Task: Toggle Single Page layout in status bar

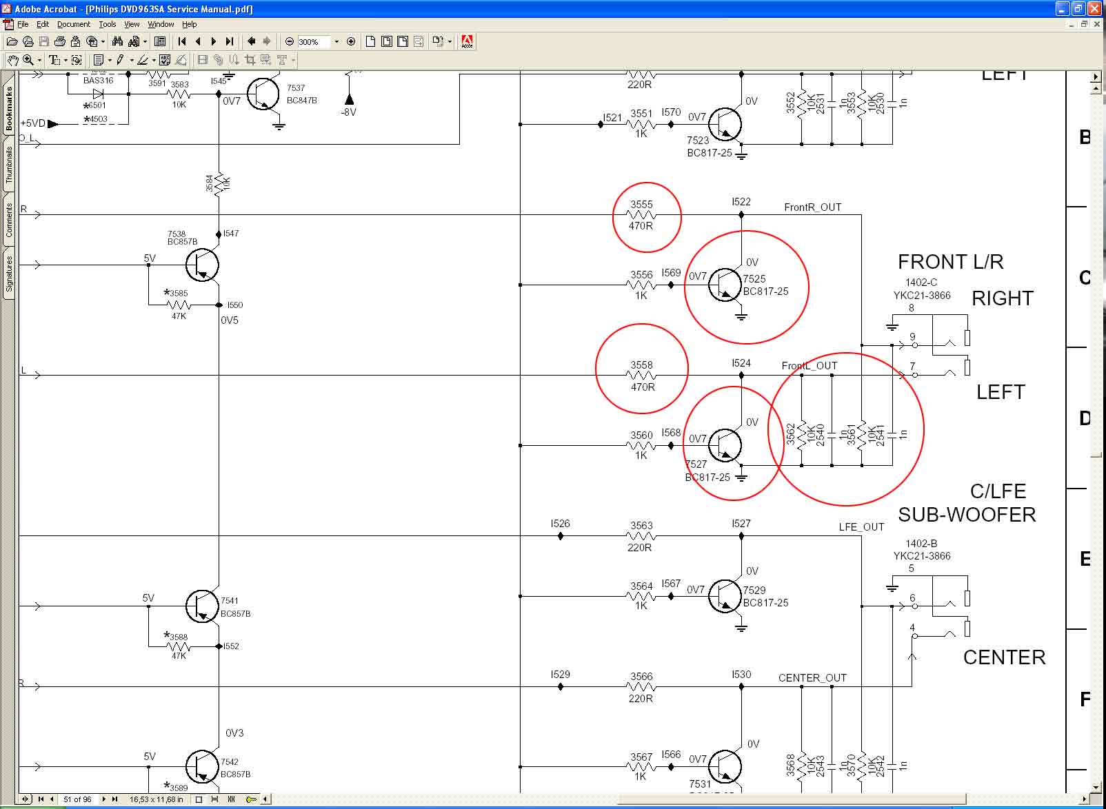Action: (x=199, y=799)
